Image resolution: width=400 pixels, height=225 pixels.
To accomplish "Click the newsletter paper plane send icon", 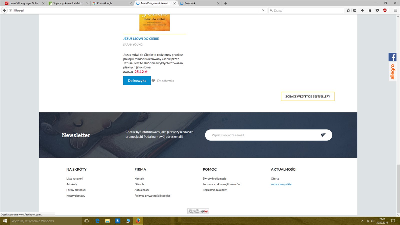I will (x=323, y=135).
